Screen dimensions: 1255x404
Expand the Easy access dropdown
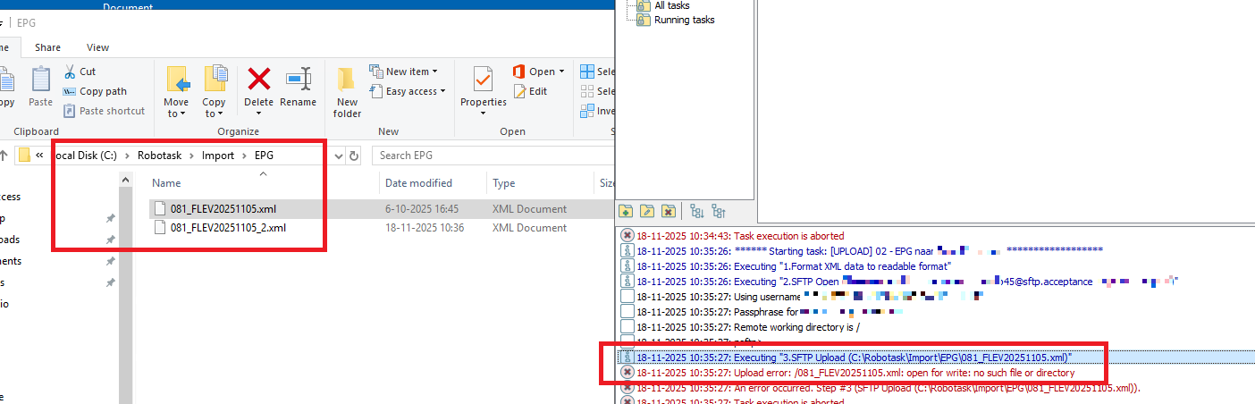pyautogui.click(x=411, y=91)
